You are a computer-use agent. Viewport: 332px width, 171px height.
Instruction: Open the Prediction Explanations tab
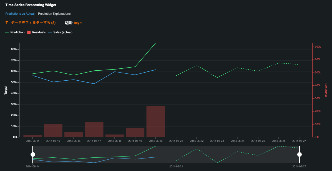click(x=54, y=14)
